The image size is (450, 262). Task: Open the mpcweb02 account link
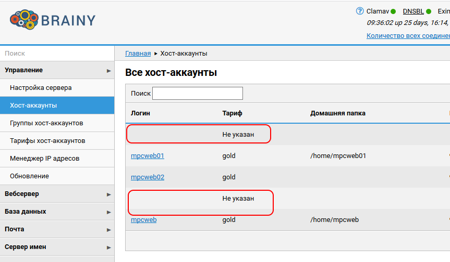pyautogui.click(x=147, y=177)
